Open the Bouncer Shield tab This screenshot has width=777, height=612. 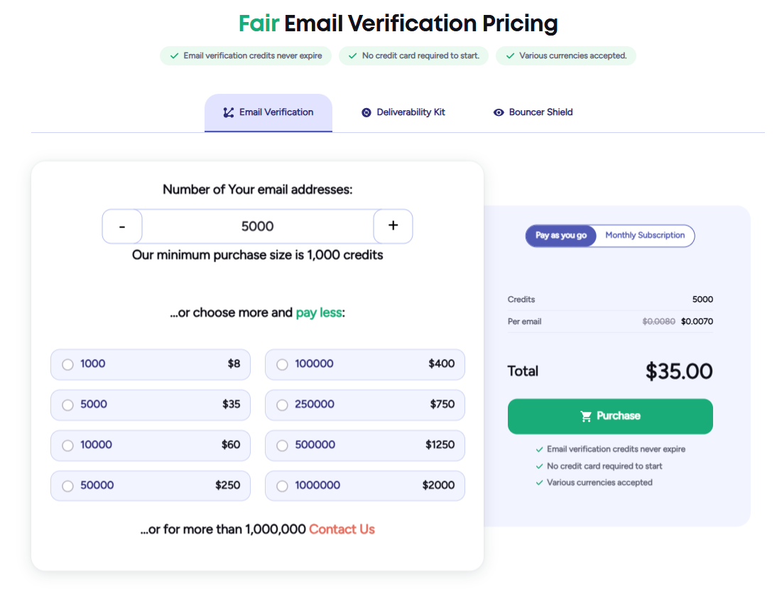pos(533,112)
